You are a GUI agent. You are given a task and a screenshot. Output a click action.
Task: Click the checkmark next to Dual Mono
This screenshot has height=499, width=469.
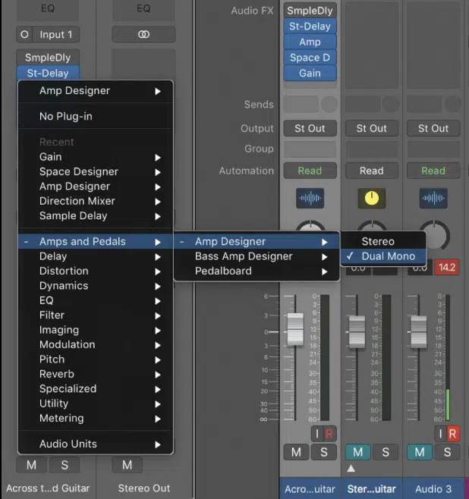(x=350, y=256)
